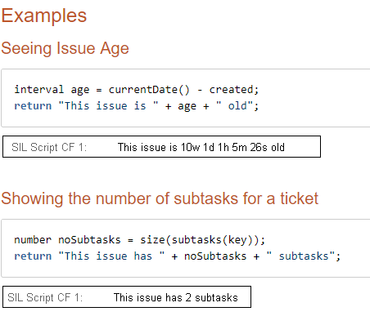Click size(subtasks(key)) in the code

[199, 240]
